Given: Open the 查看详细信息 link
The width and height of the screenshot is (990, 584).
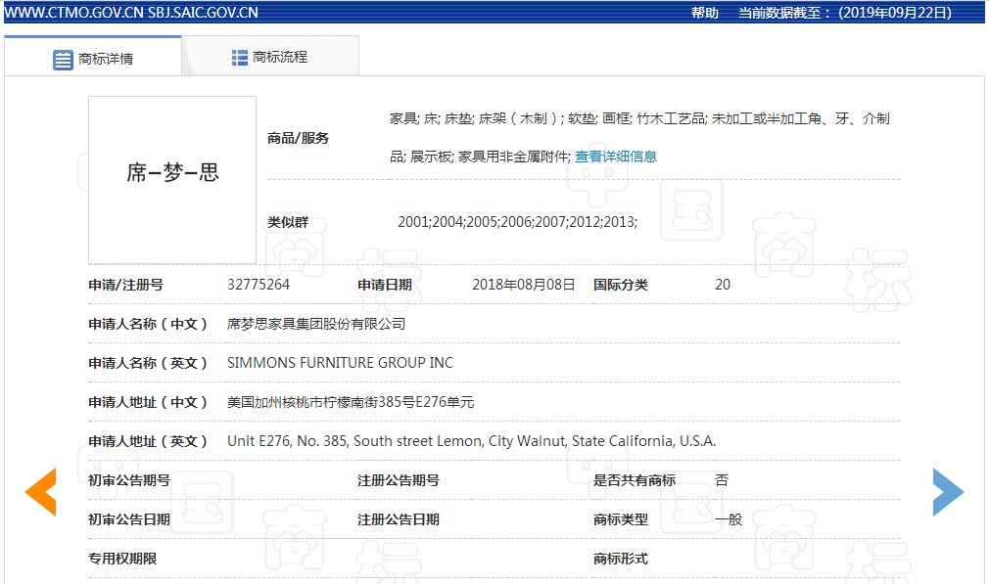Looking at the screenshot, I should tap(616, 157).
